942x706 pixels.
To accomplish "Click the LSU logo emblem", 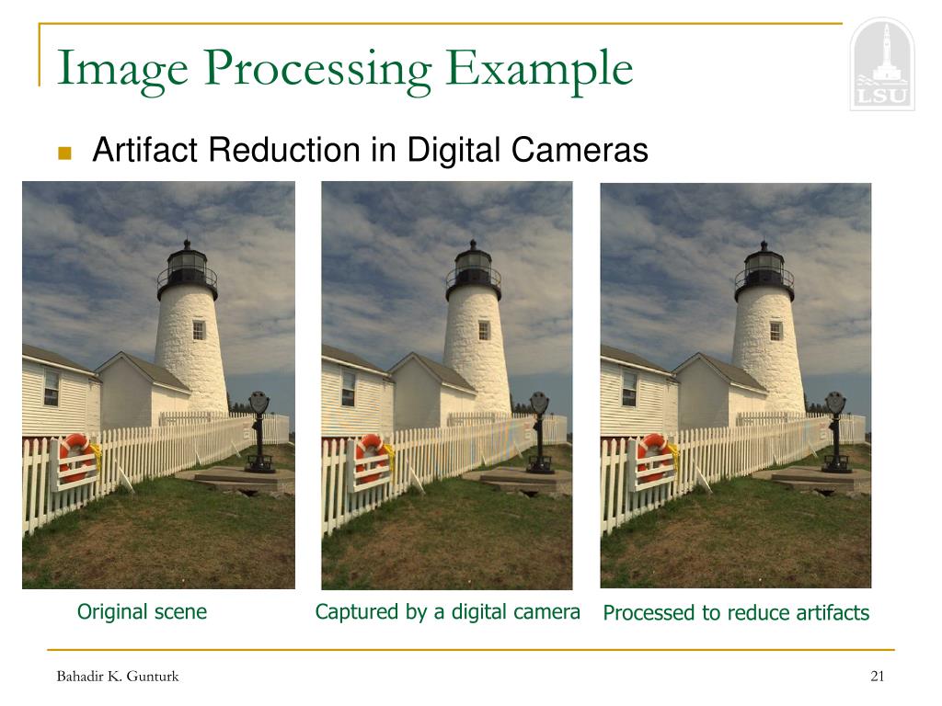I will [x=882, y=64].
